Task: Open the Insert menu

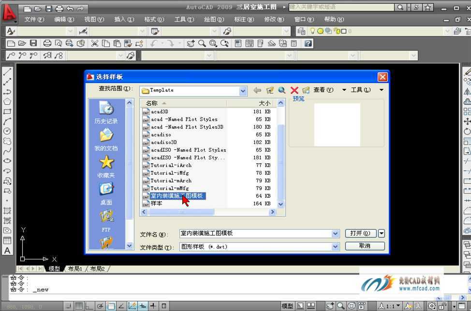Action: [x=124, y=19]
